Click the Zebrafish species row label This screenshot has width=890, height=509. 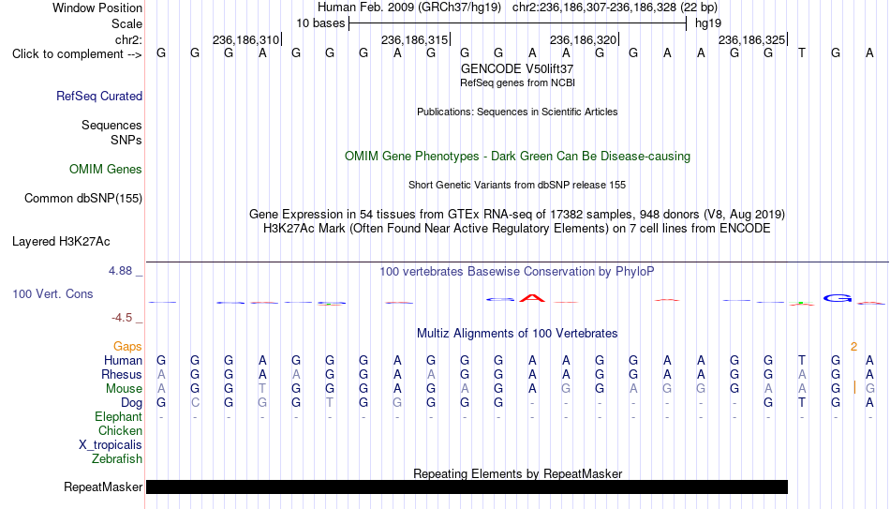point(117,459)
